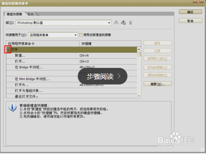Click the Ctrl+O shortcut cell
The width and height of the screenshot is (206, 154).
(84, 61)
